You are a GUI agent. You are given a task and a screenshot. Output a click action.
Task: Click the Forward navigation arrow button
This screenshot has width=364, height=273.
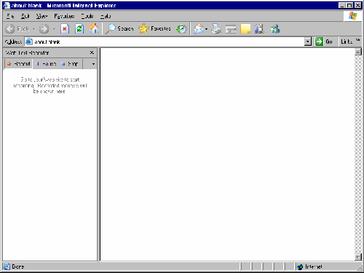[x=44, y=29]
